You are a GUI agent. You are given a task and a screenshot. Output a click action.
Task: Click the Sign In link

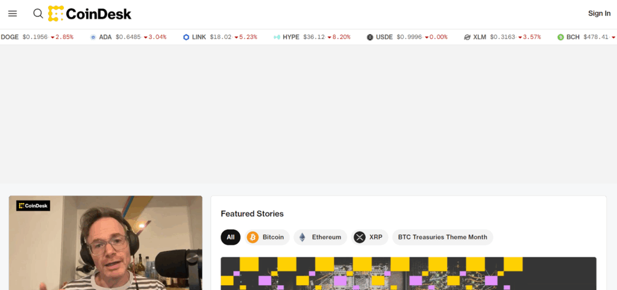[x=600, y=13]
